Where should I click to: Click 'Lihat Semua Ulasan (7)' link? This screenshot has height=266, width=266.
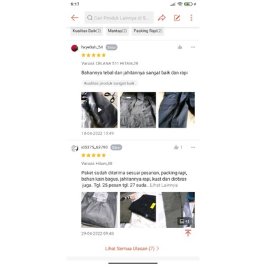coord(132,249)
